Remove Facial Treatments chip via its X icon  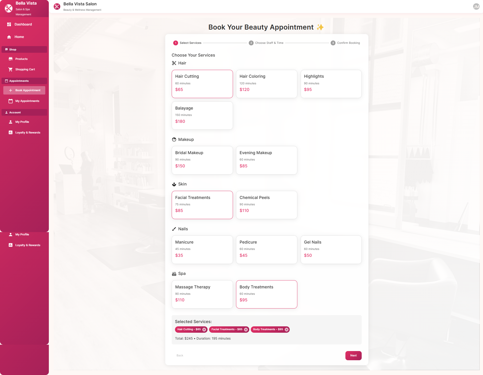click(x=246, y=329)
